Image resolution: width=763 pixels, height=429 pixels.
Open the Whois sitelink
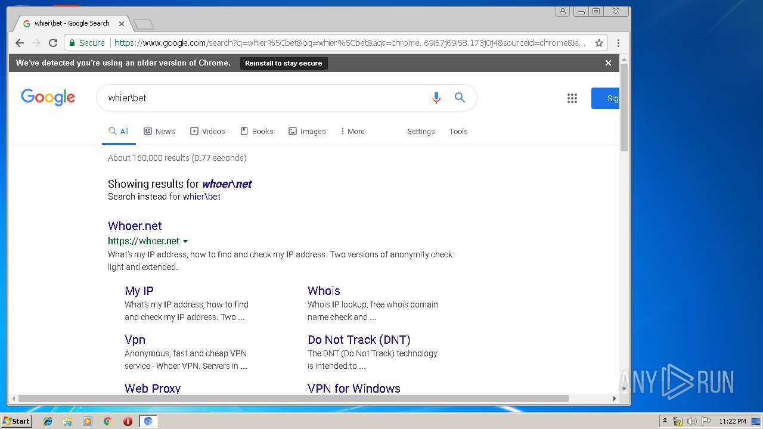pyautogui.click(x=324, y=291)
